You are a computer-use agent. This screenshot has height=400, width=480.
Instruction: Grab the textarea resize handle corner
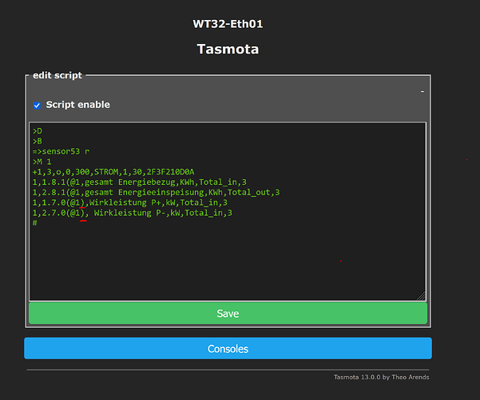coord(422,296)
